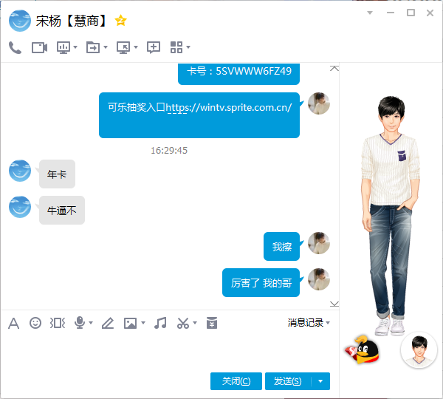Screen dimensions: 443x399
Task: Expand the send file dropdown arrow
Action: tap(106, 47)
